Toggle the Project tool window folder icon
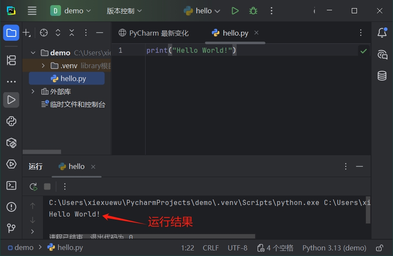The image size is (393, 256). 11,33
